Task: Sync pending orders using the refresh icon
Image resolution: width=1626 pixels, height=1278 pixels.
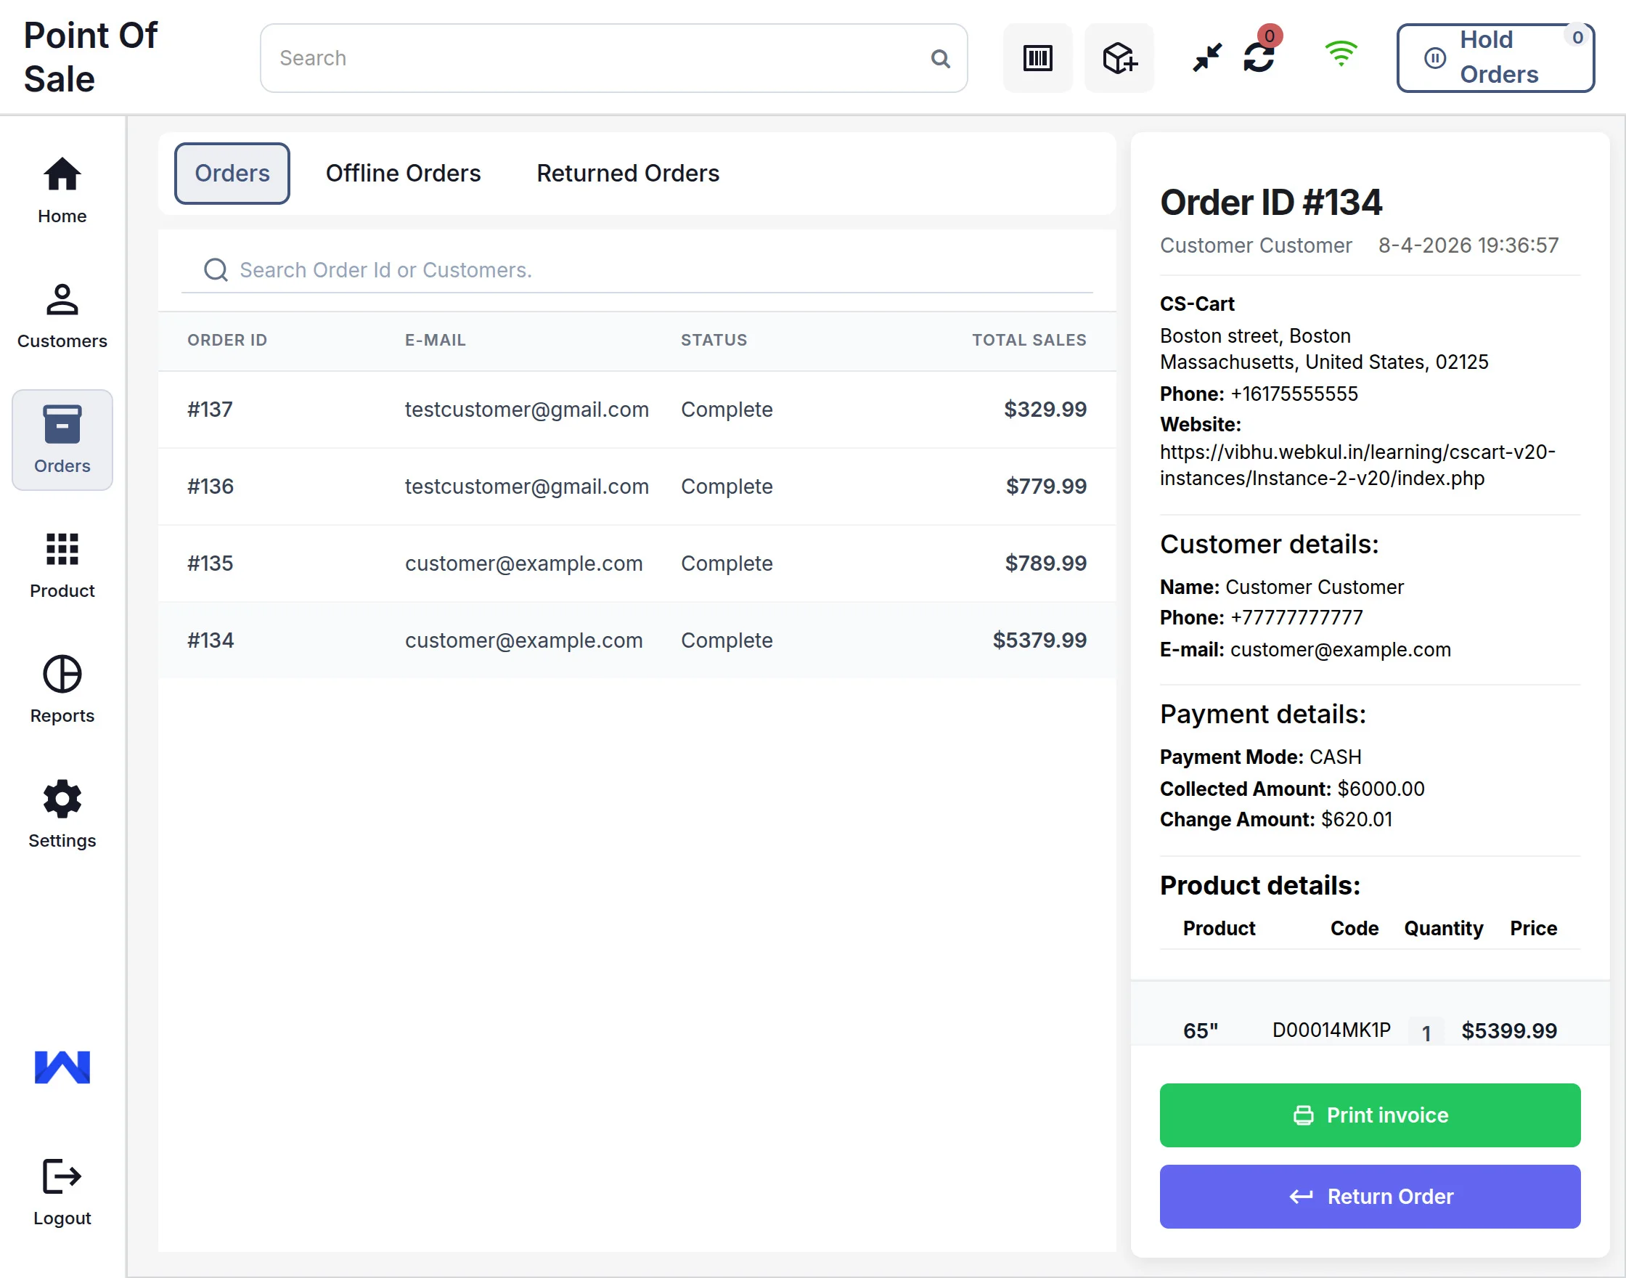Action: point(1259,57)
